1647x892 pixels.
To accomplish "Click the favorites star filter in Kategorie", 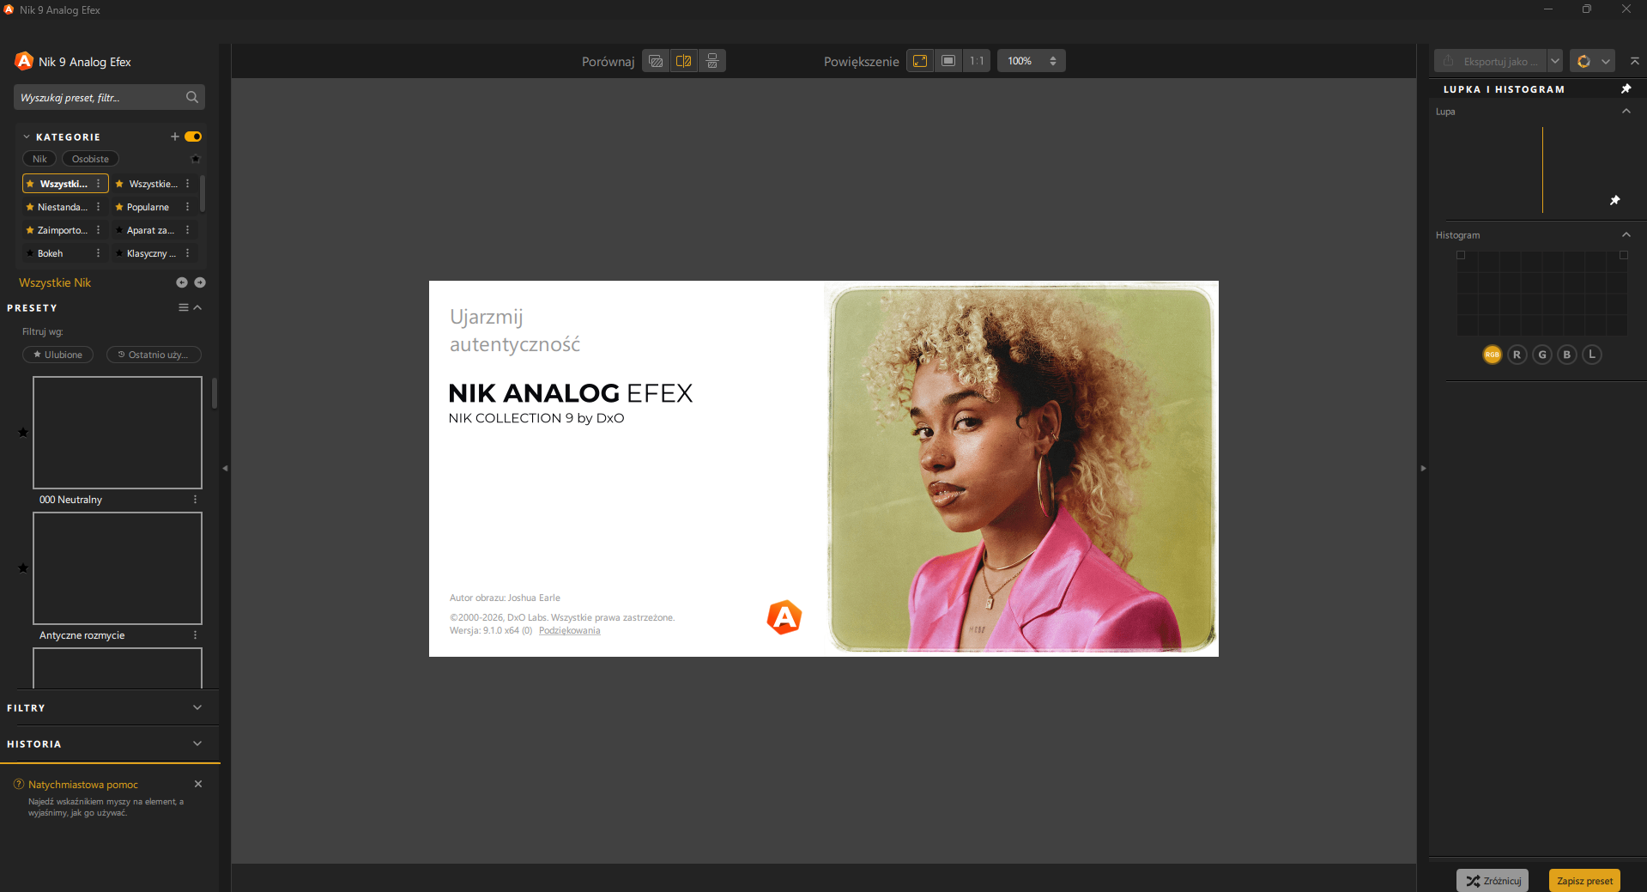I will (196, 159).
